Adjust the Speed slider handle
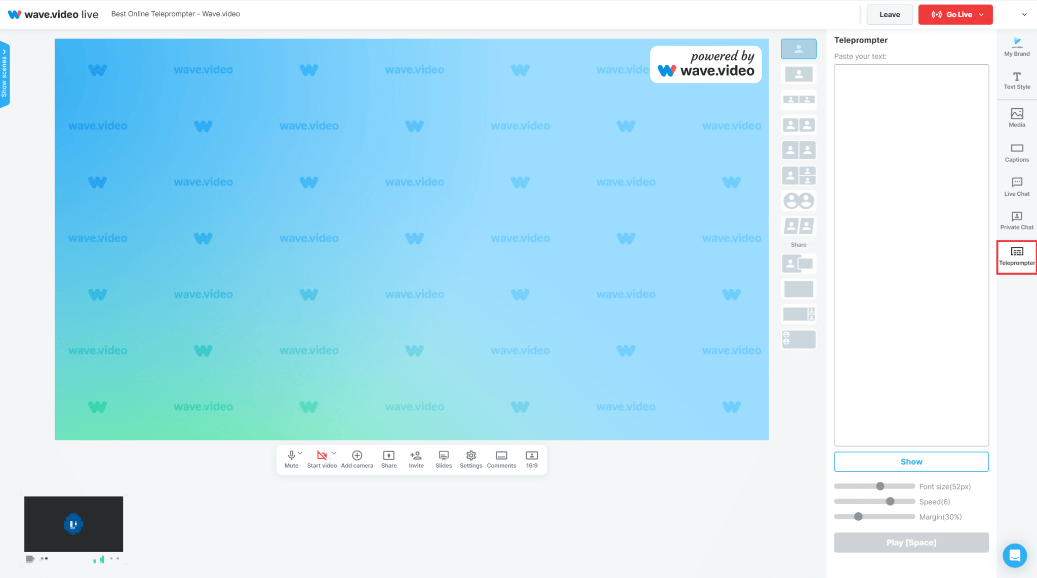 click(x=890, y=502)
